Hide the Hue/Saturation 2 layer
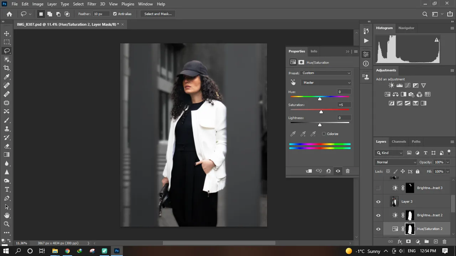The height and width of the screenshot is (256, 456). pos(378,229)
